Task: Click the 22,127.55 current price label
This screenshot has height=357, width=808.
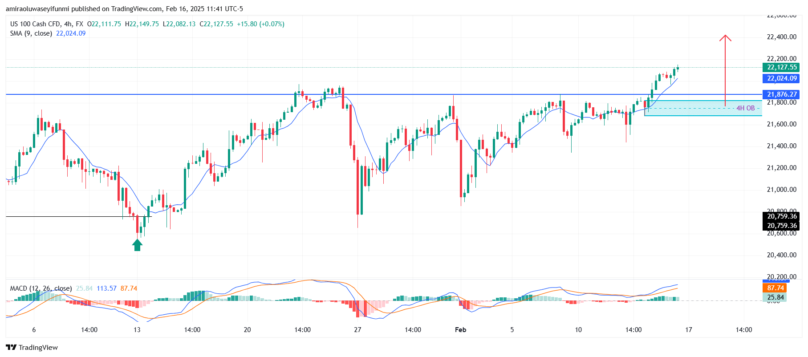Action: click(782, 67)
